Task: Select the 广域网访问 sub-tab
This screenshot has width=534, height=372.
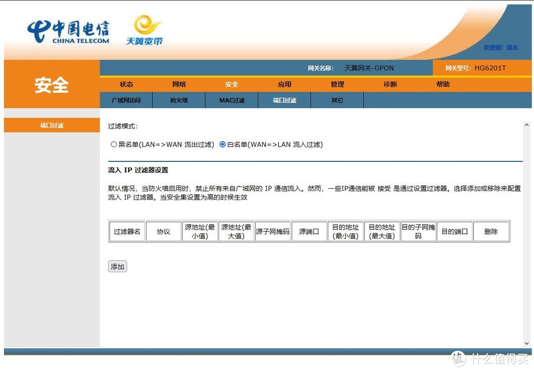Action: tap(126, 100)
